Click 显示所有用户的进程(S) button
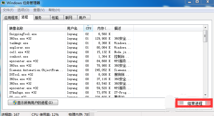Viewport: 214px width, 116px height. pos(33,103)
